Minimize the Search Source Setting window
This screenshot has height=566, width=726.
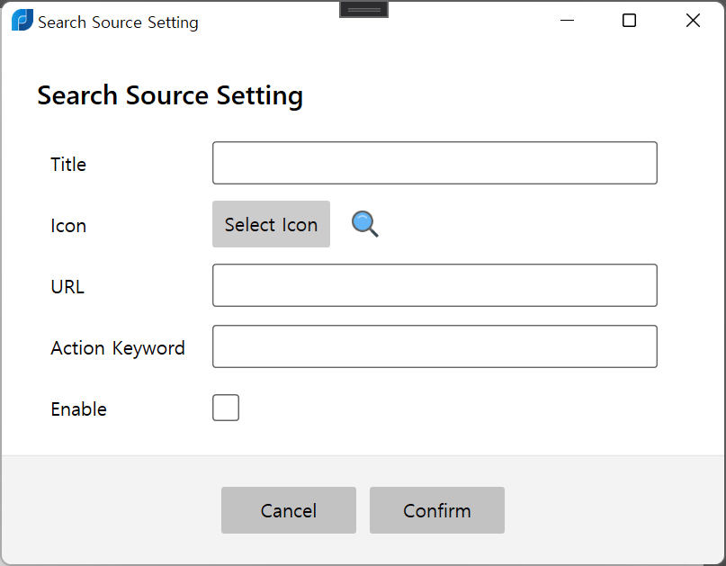567,21
